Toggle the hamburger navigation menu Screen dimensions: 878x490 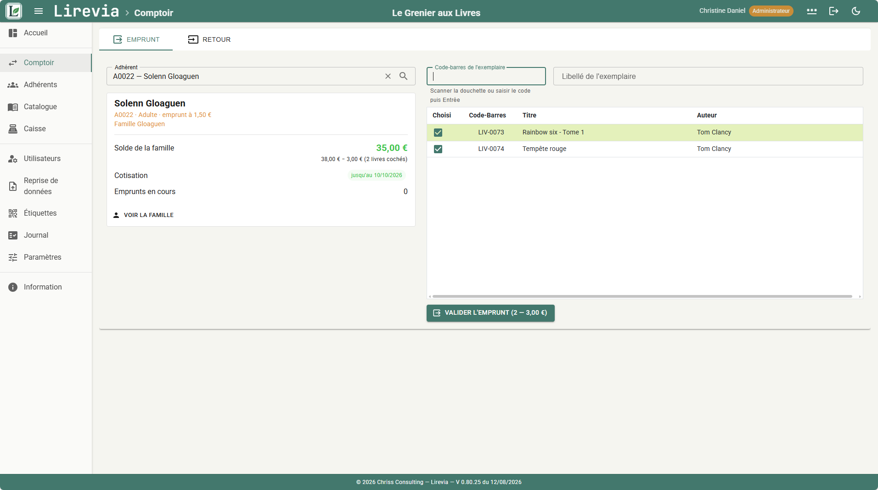click(39, 11)
